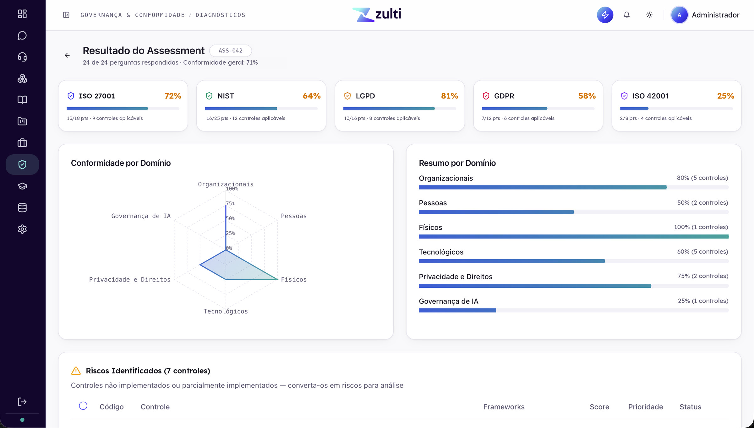Image resolution: width=754 pixels, height=428 pixels.
Task: Click the Controle column header
Action: click(155, 407)
